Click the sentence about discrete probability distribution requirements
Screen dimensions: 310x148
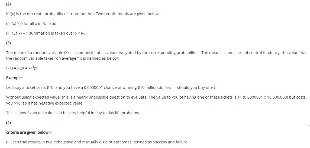coord(83,14)
